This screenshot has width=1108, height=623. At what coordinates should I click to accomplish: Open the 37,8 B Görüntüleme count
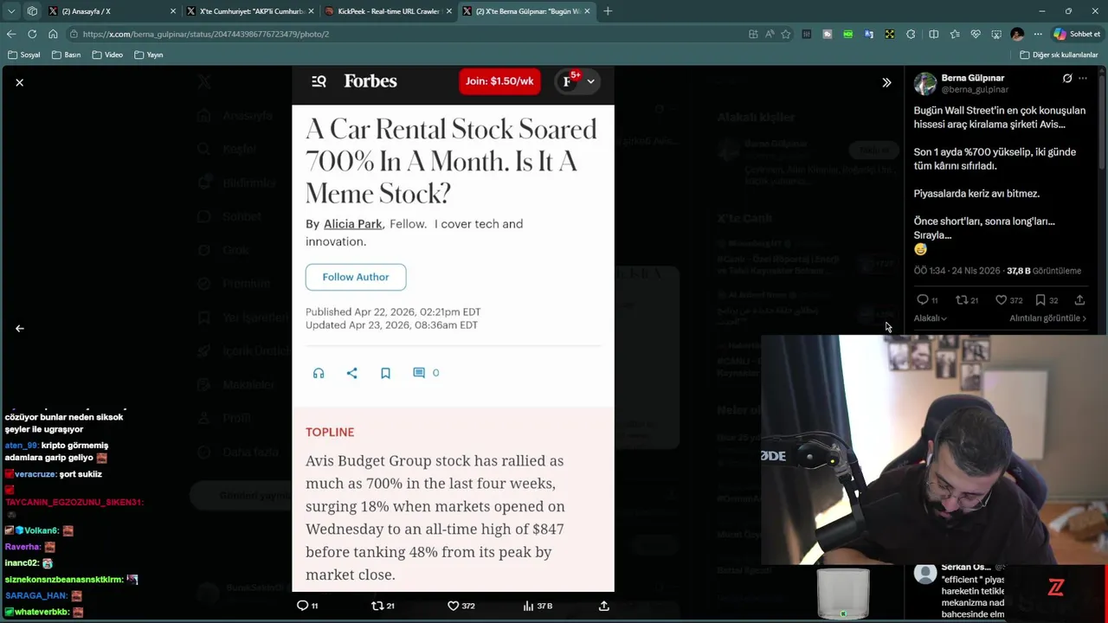point(1044,271)
